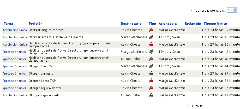This screenshot has height=109, width=240.
Task: Click type icon in Kevin Chester's Active Directory row
Action: tap(151, 45)
